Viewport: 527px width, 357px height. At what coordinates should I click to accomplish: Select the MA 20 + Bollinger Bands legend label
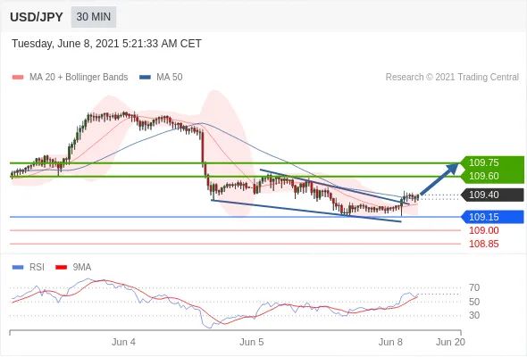(79, 78)
